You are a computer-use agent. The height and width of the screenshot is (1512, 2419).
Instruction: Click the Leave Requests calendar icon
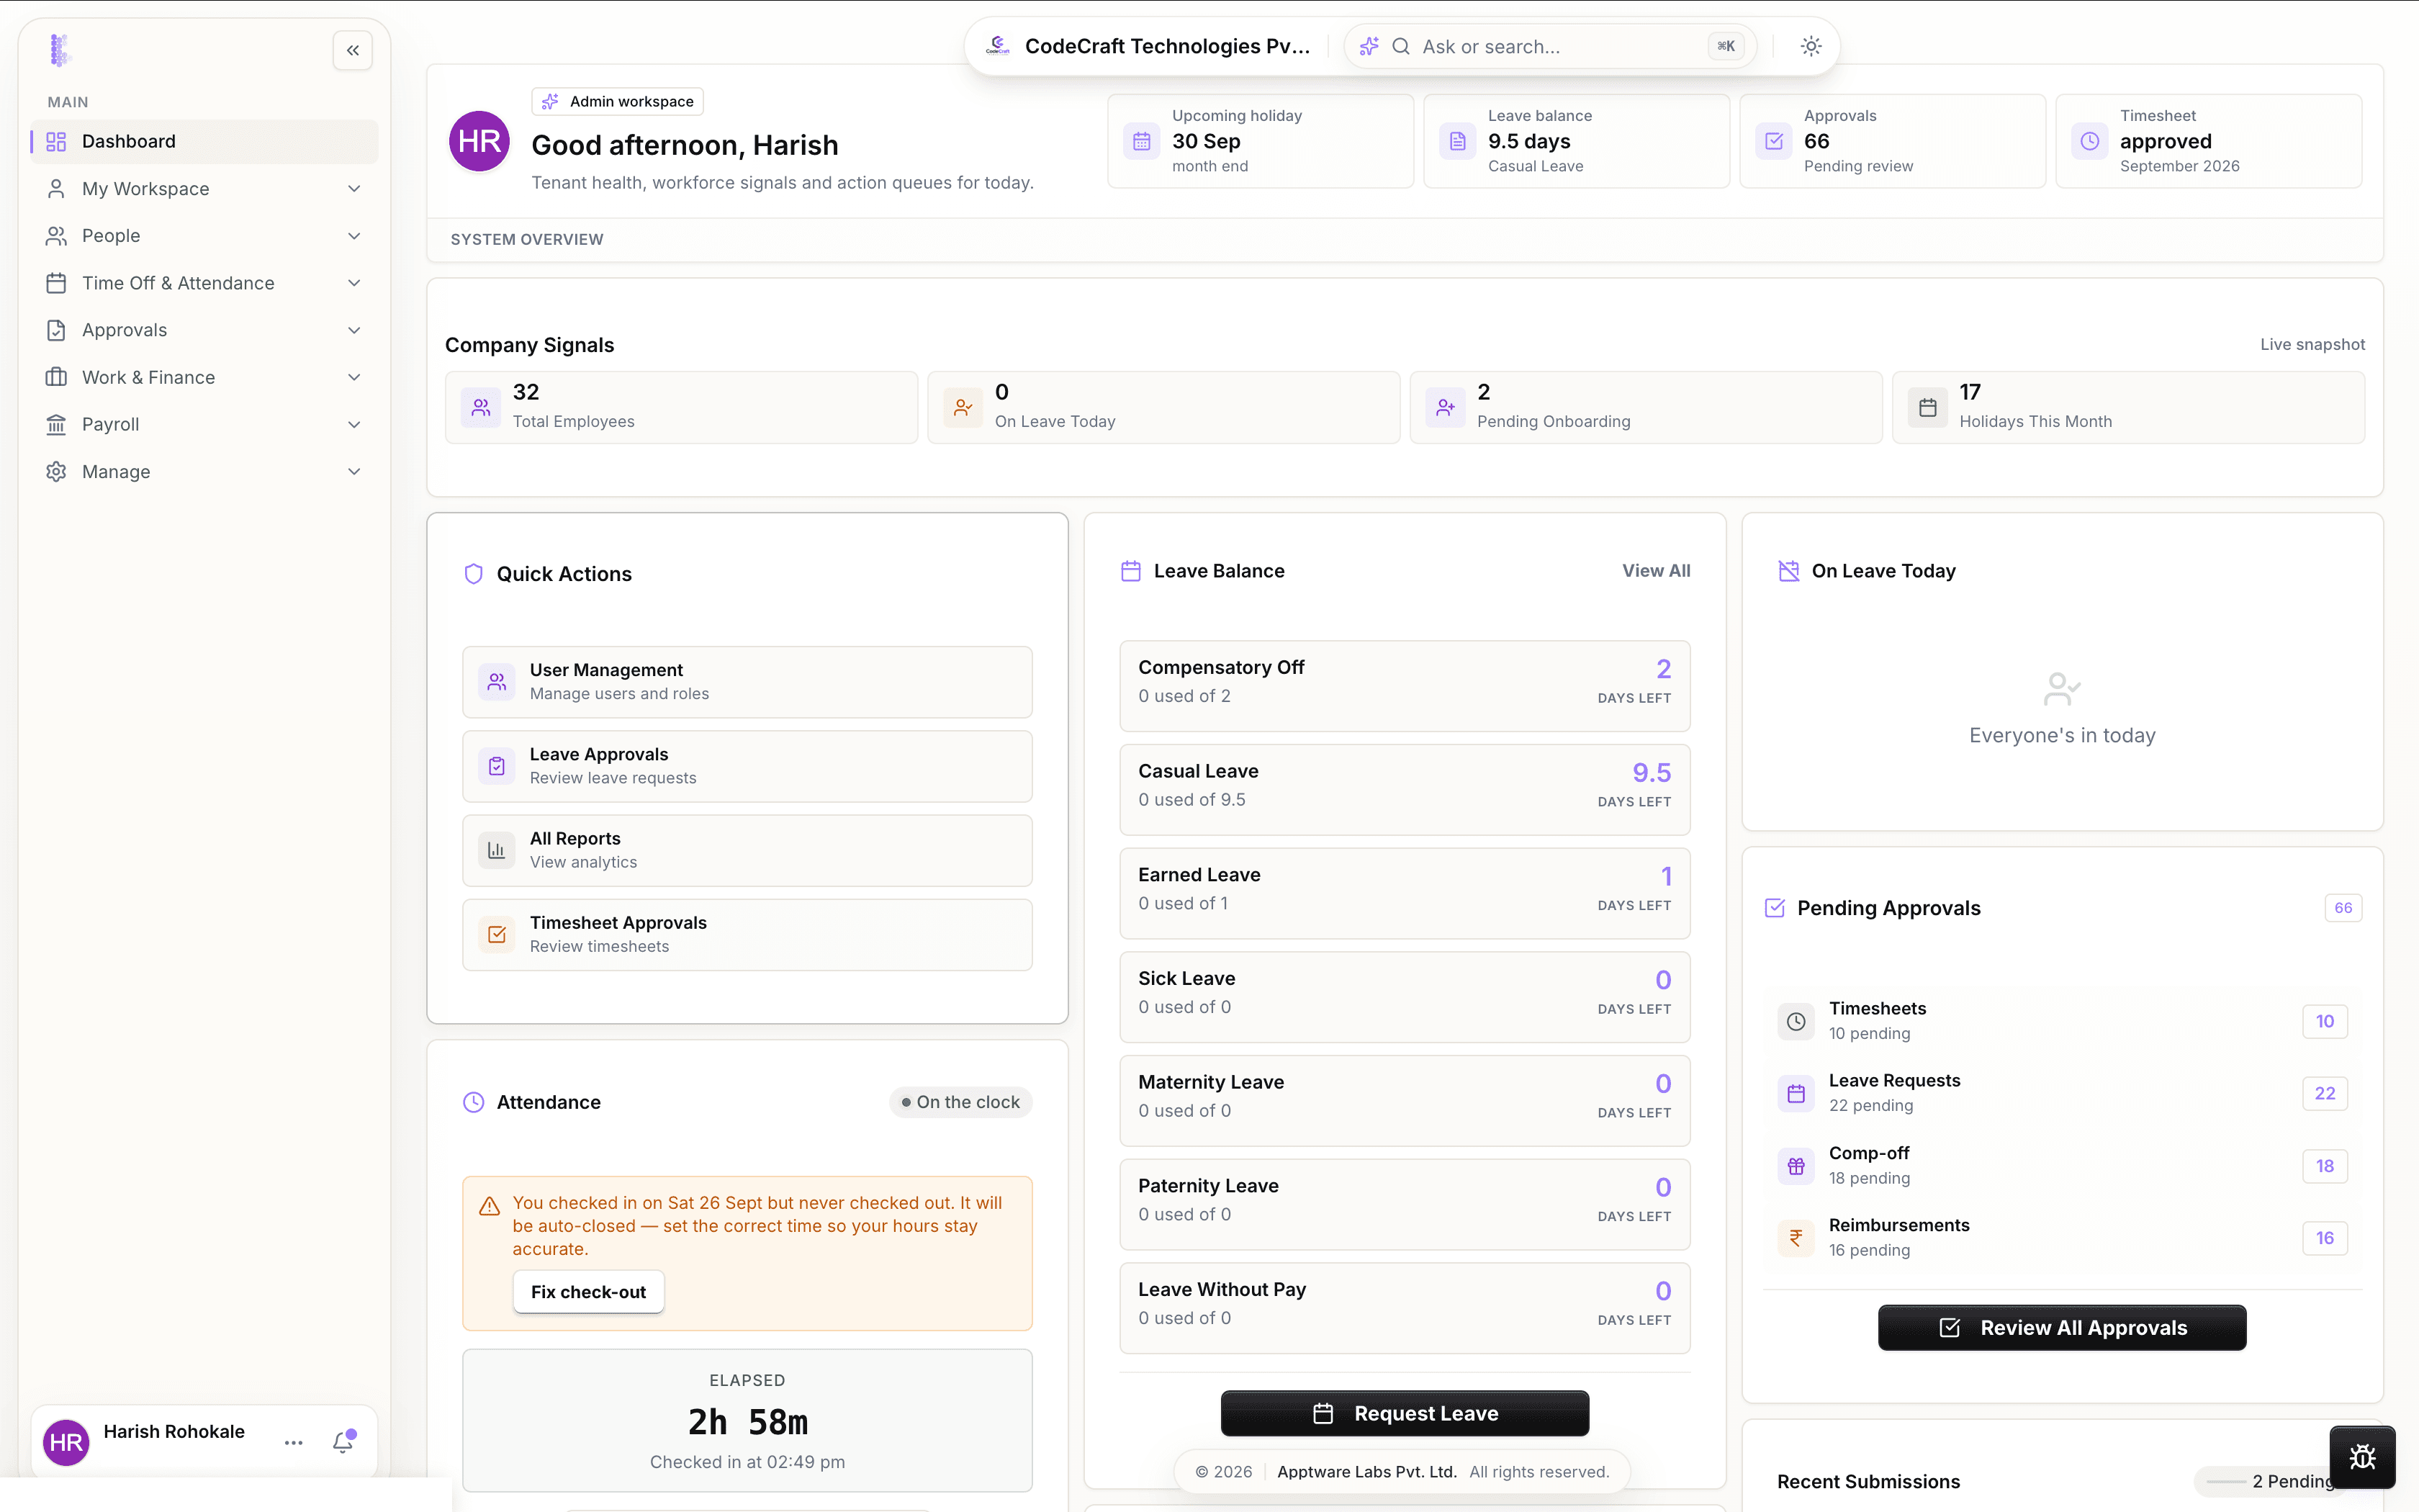(1796, 1093)
